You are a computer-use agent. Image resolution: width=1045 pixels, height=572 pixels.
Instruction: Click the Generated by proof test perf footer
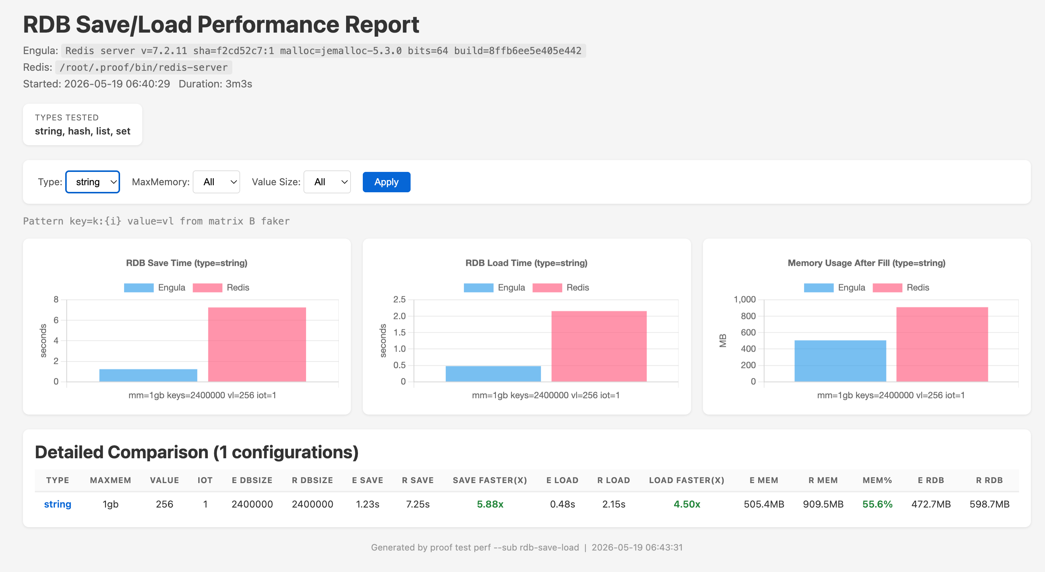pos(527,547)
